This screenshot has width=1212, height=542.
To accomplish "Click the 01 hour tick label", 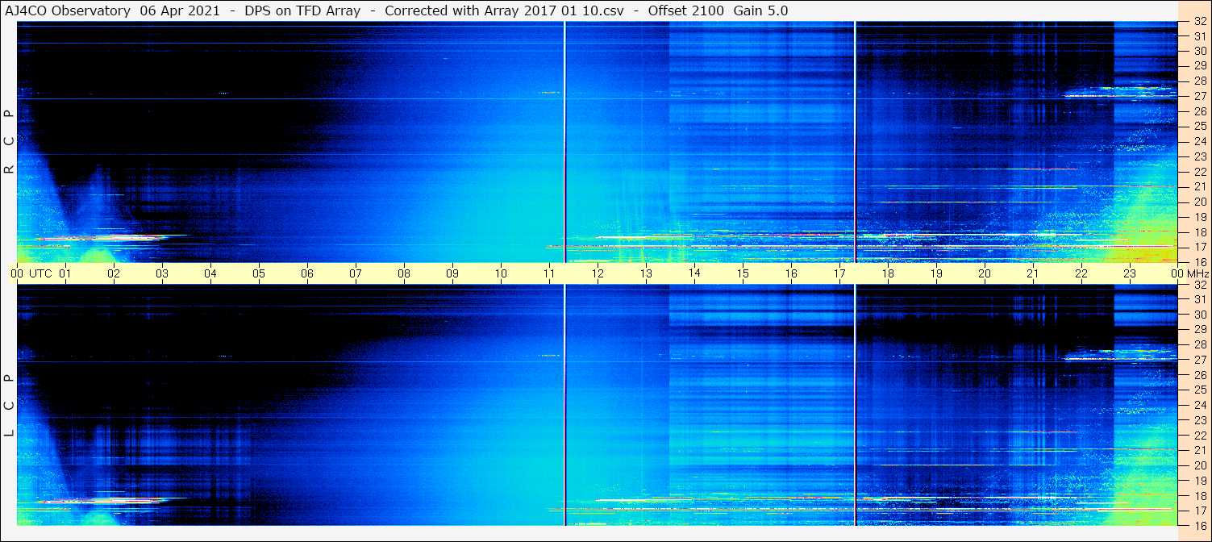I will pyautogui.click(x=65, y=273).
